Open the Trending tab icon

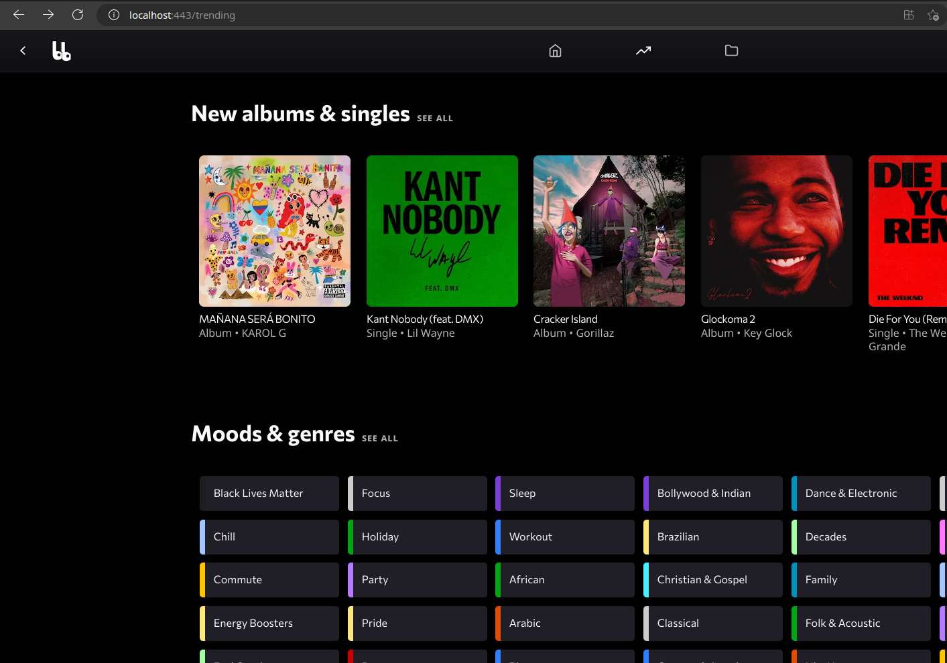click(643, 51)
